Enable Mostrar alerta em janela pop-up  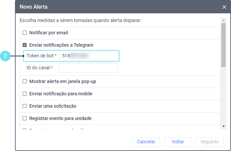(x=25, y=81)
